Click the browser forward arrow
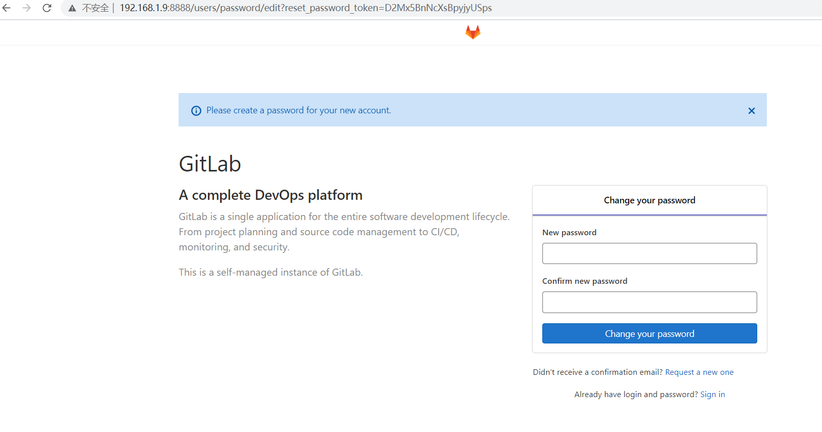The image size is (822, 432). (27, 8)
